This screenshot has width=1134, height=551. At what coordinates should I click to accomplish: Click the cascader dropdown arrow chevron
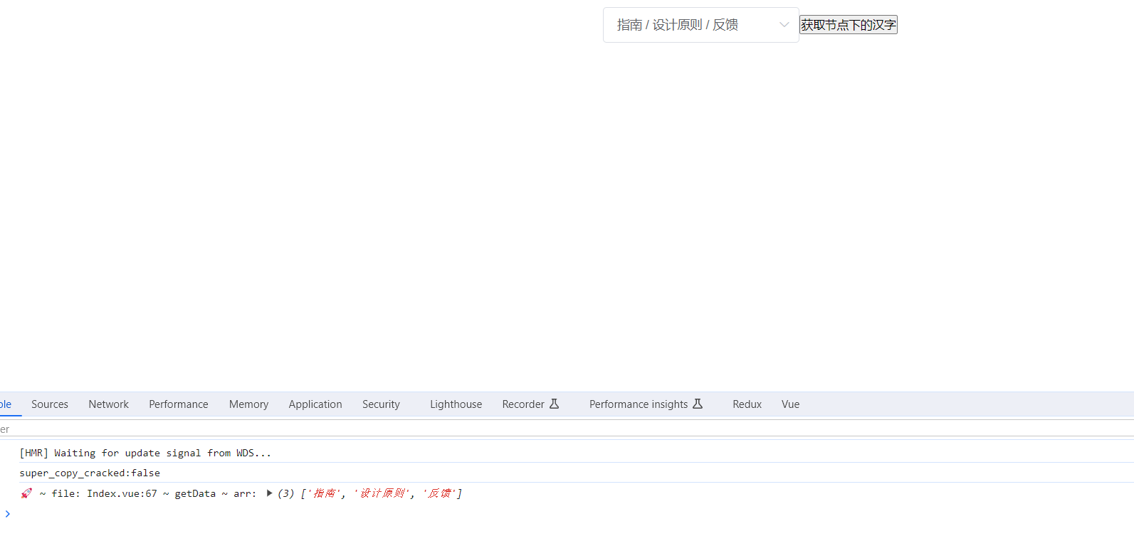784,25
